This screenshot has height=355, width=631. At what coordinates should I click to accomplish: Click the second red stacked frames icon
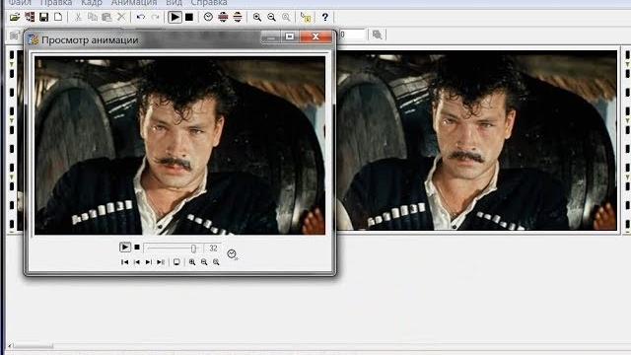tap(238, 17)
